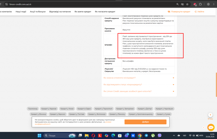Click the Промокод tag

pyautogui.click(x=33, y=109)
